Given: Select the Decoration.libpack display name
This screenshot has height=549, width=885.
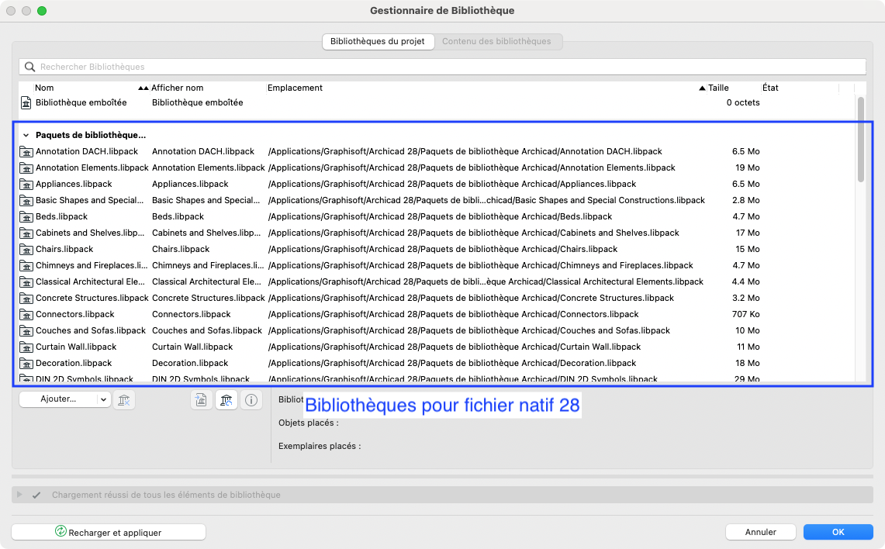Looking at the screenshot, I should point(190,364).
